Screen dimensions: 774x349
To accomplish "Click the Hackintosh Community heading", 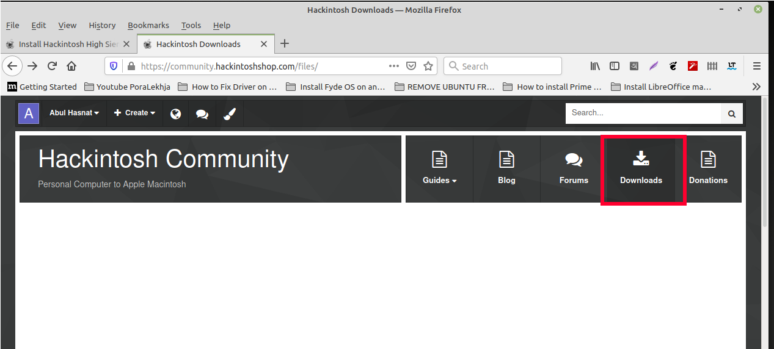I will [x=163, y=159].
